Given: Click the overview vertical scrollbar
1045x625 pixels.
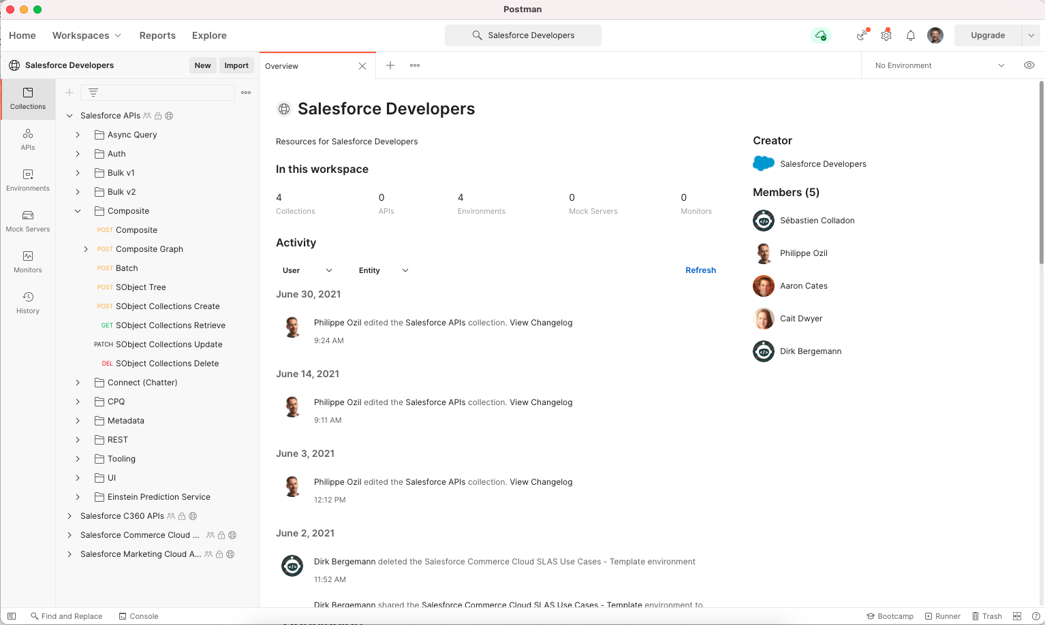Looking at the screenshot, I should click(1041, 173).
